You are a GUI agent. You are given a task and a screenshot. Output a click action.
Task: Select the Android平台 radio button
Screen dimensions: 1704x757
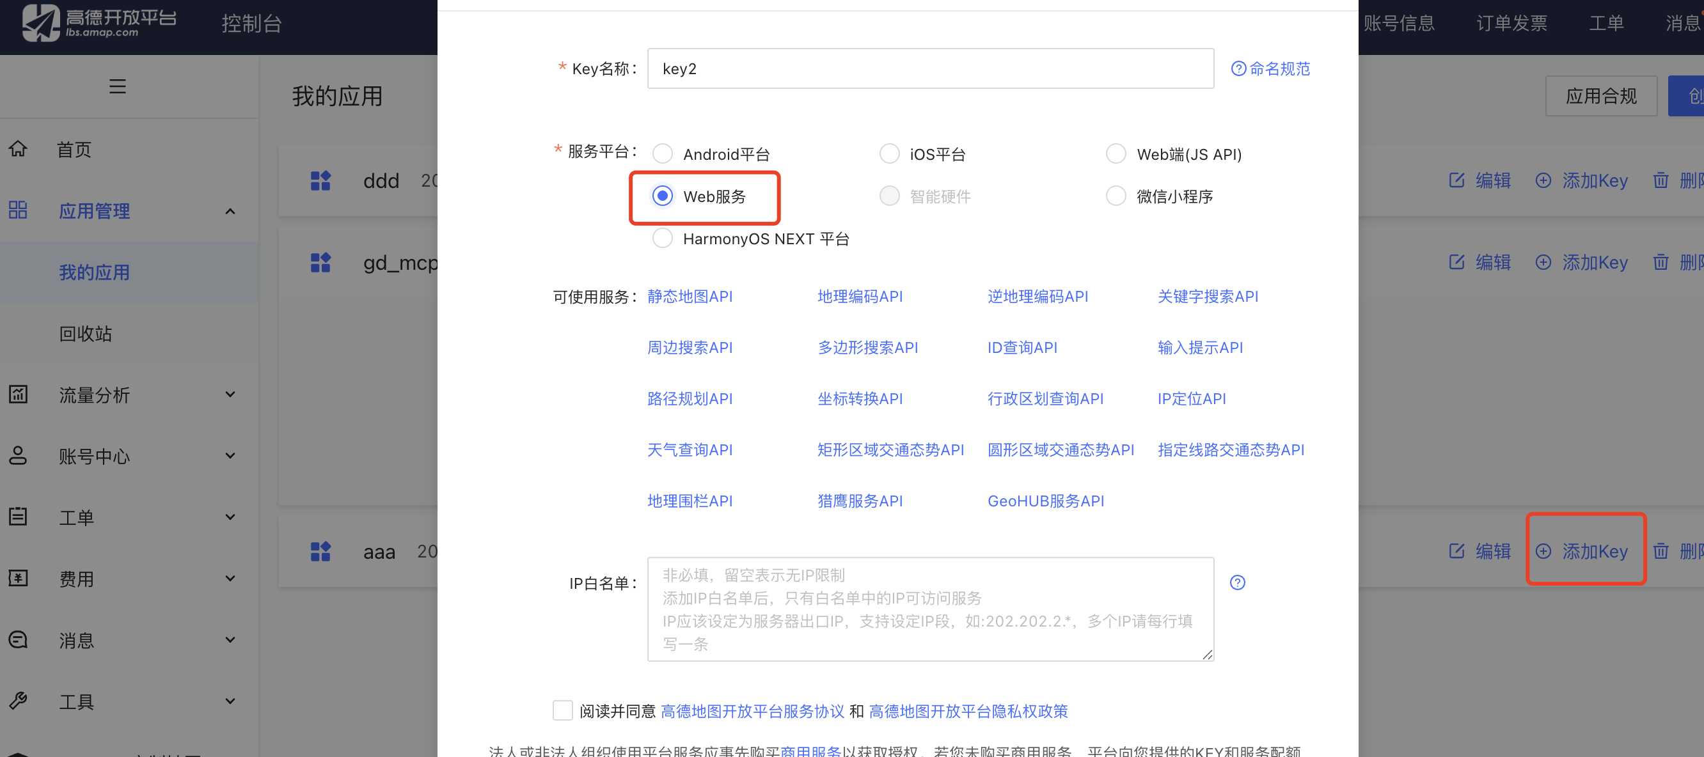click(662, 154)
